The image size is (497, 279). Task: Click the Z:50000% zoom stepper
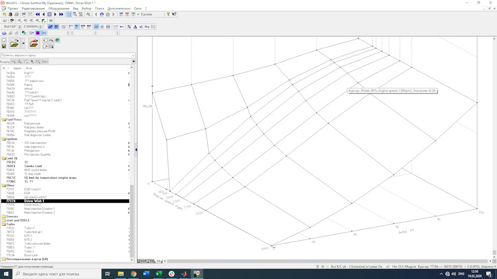pos(40,27)
